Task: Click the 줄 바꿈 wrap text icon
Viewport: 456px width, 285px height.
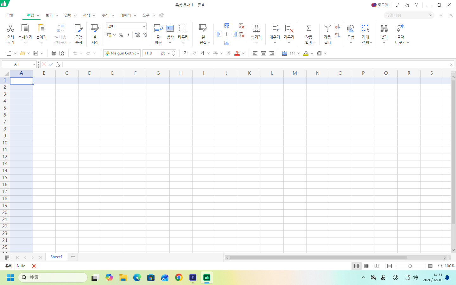Action: pos(158,28)
